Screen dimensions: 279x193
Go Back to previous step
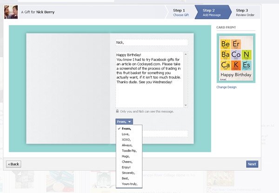click(x=13, y=164)
